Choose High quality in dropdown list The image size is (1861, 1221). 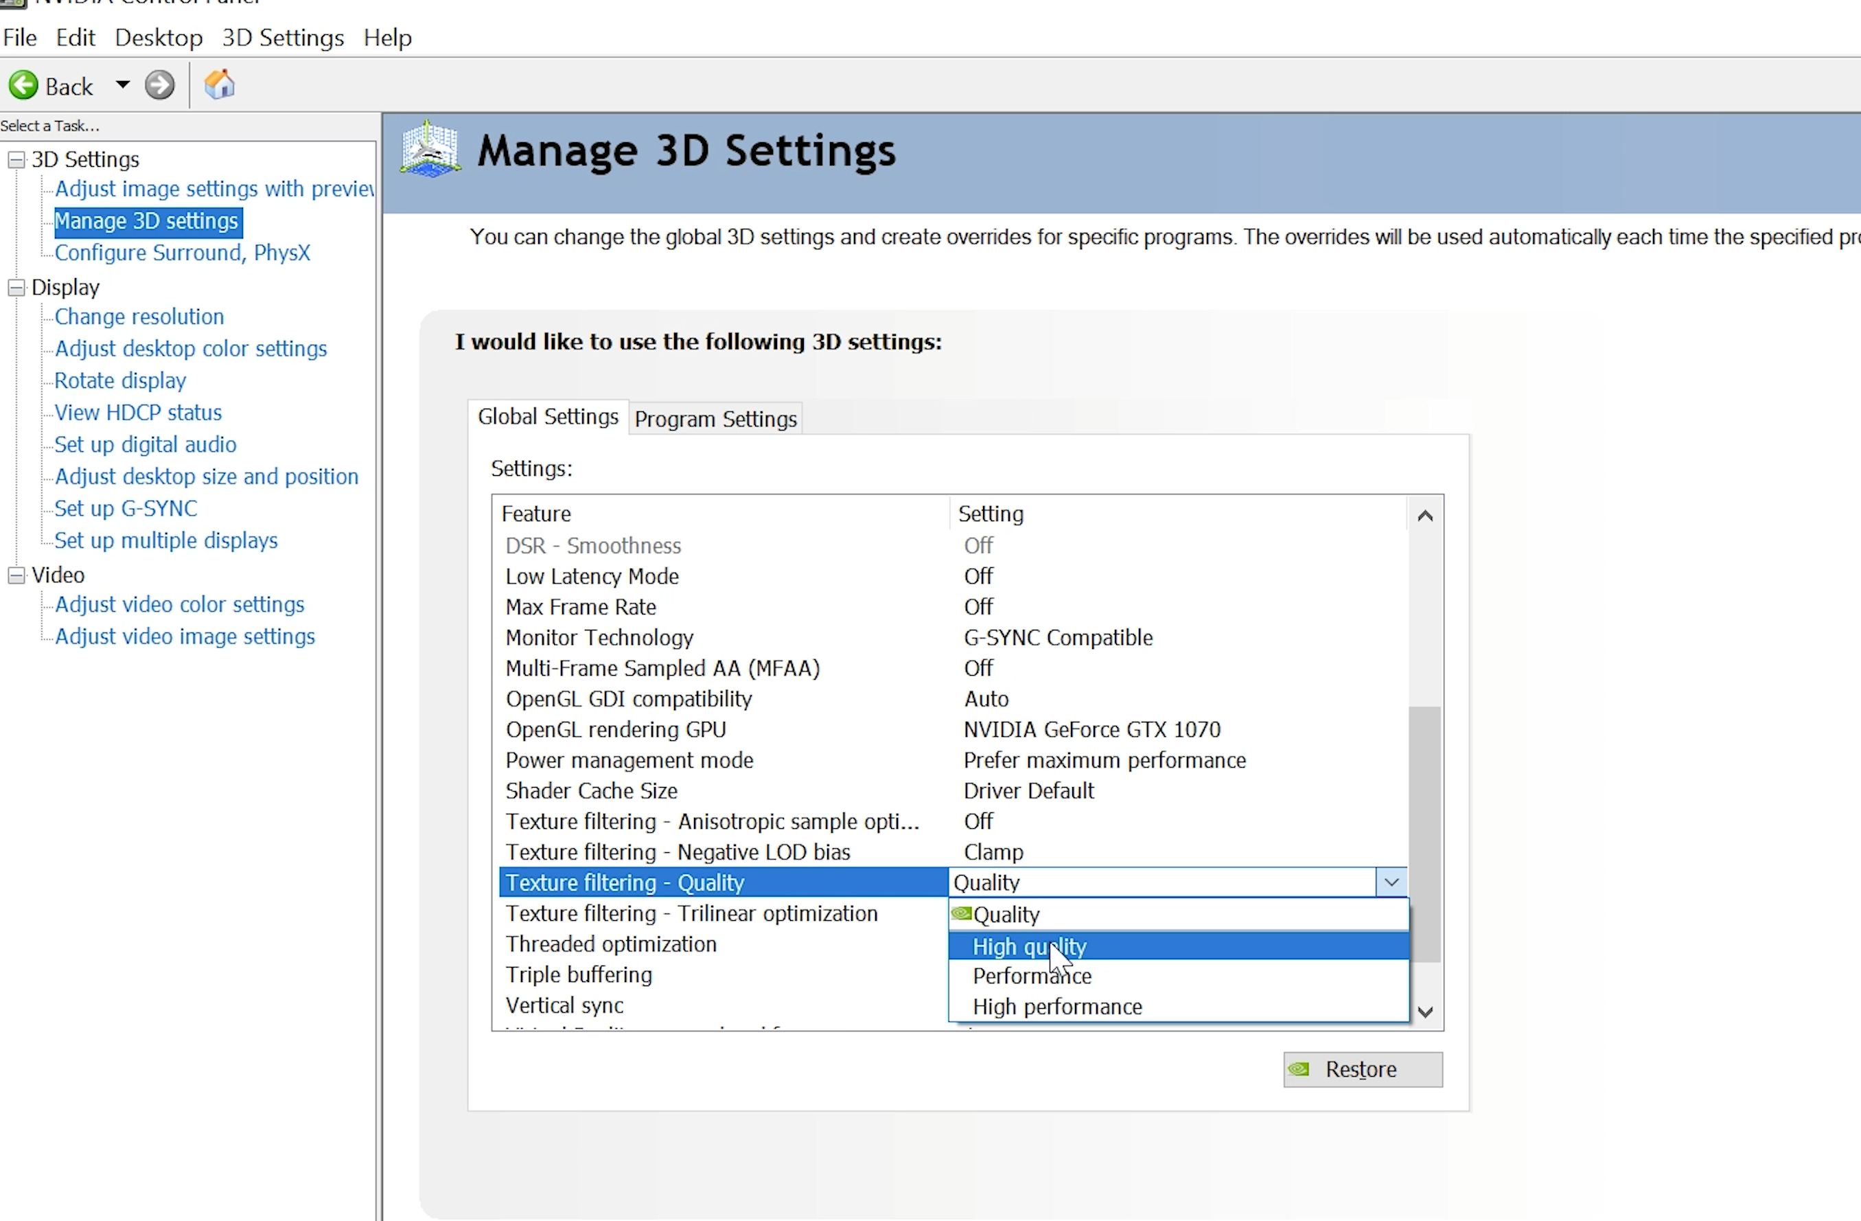[1179, 946]
